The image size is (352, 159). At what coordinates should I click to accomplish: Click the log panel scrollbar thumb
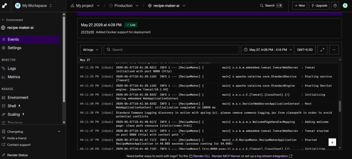click(x=340, y=106)
